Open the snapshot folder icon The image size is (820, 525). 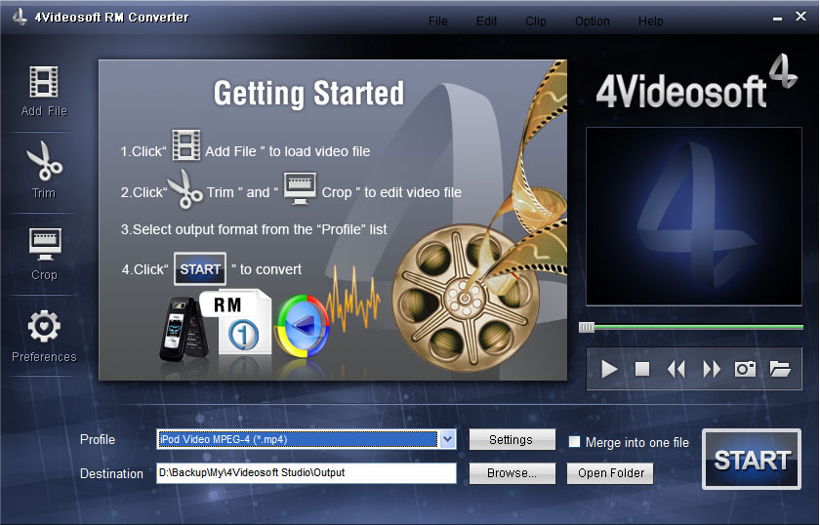coord(780,369)
